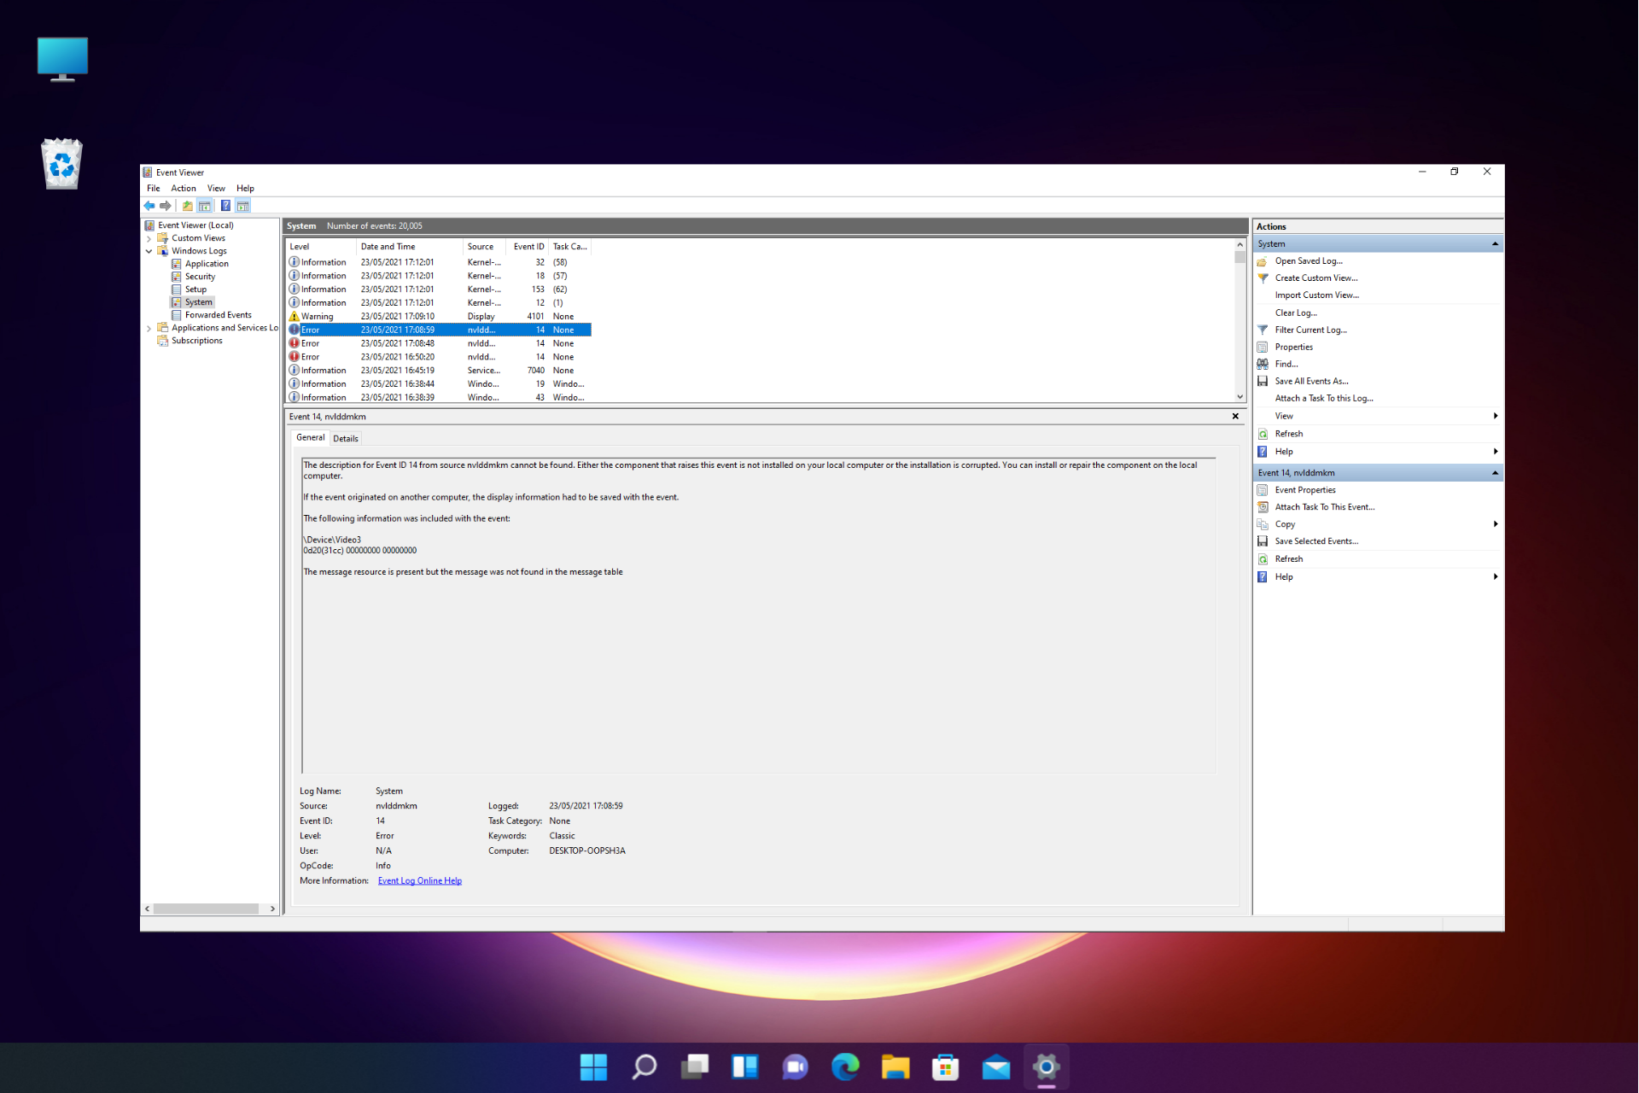This screenshot has width=1639, height=1093.
Task: Collapse the System actions section header
Action: point(1495,244)
